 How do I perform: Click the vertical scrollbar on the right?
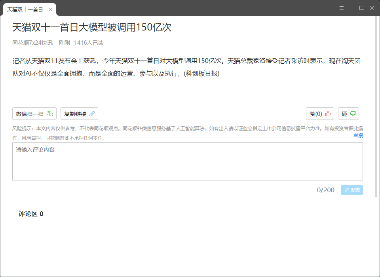(376, 107)
